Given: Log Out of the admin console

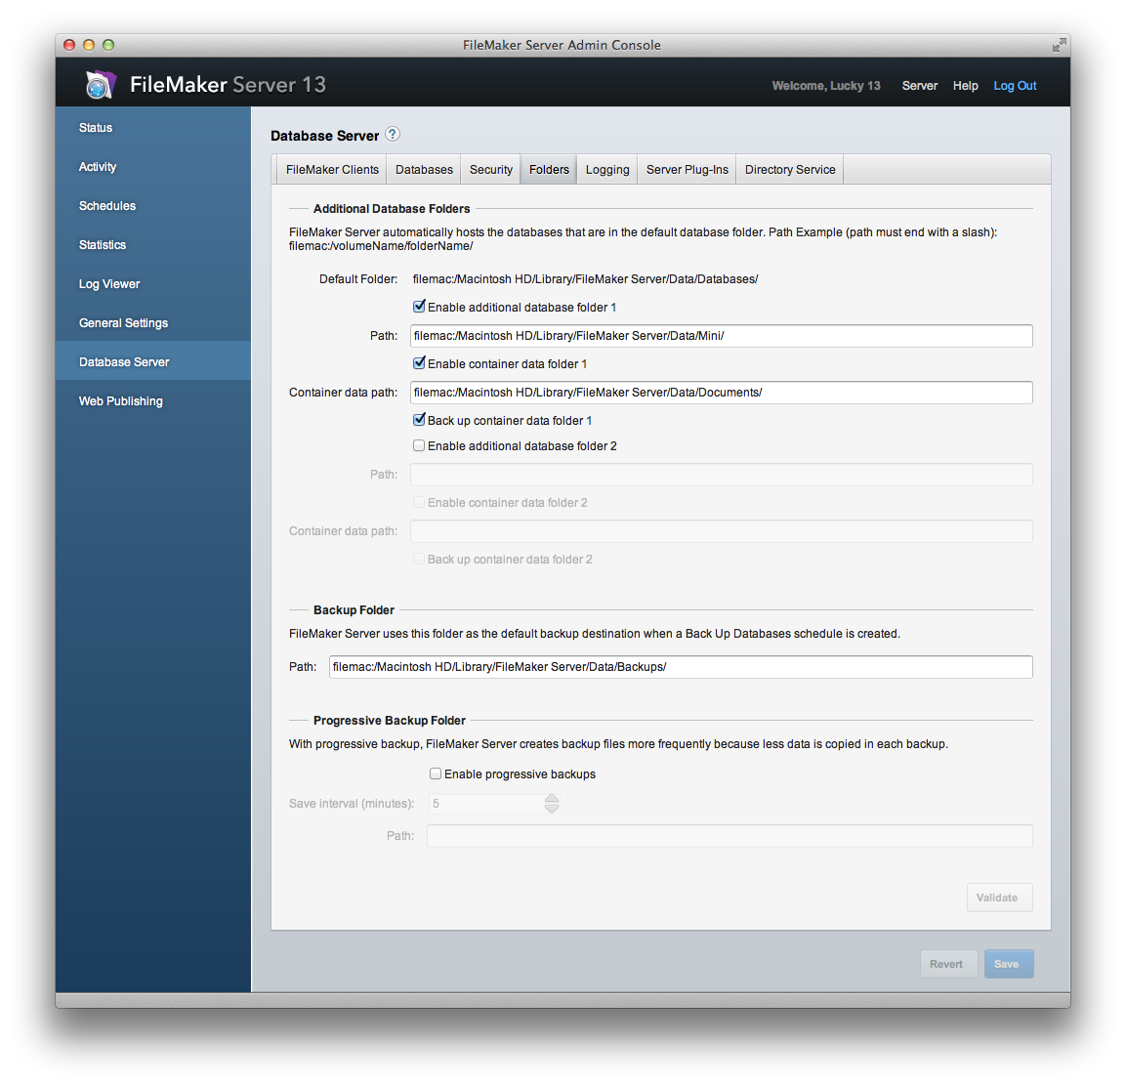Looking at the screenshot, I should [1015, 85].
